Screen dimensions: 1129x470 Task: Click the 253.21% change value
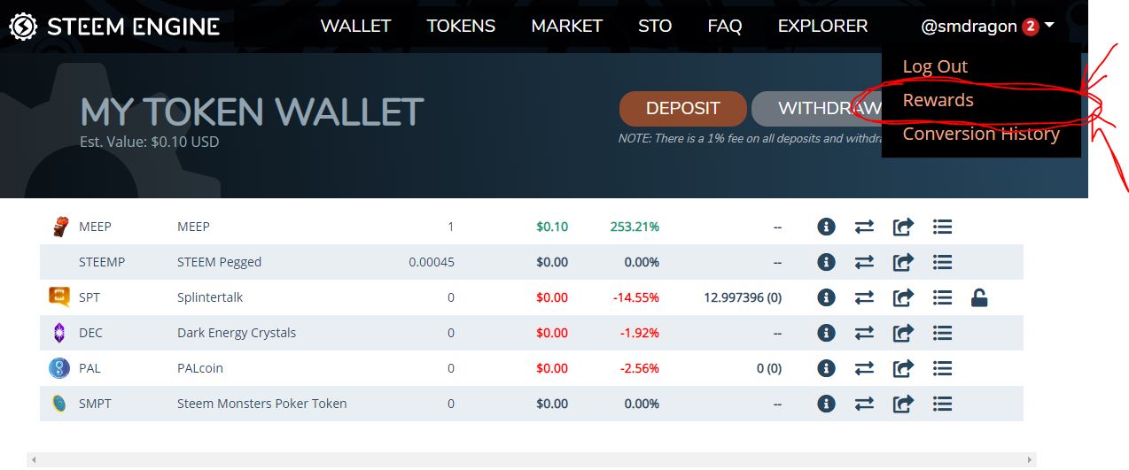pyautogui.click(x=635, y=227)
